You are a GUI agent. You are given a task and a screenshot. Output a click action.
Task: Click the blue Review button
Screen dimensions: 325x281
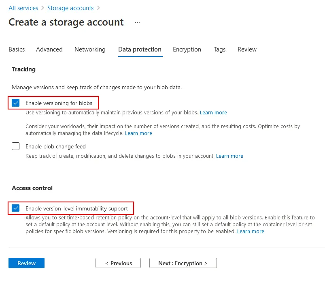pyautogui.click(x=26, y=263)
